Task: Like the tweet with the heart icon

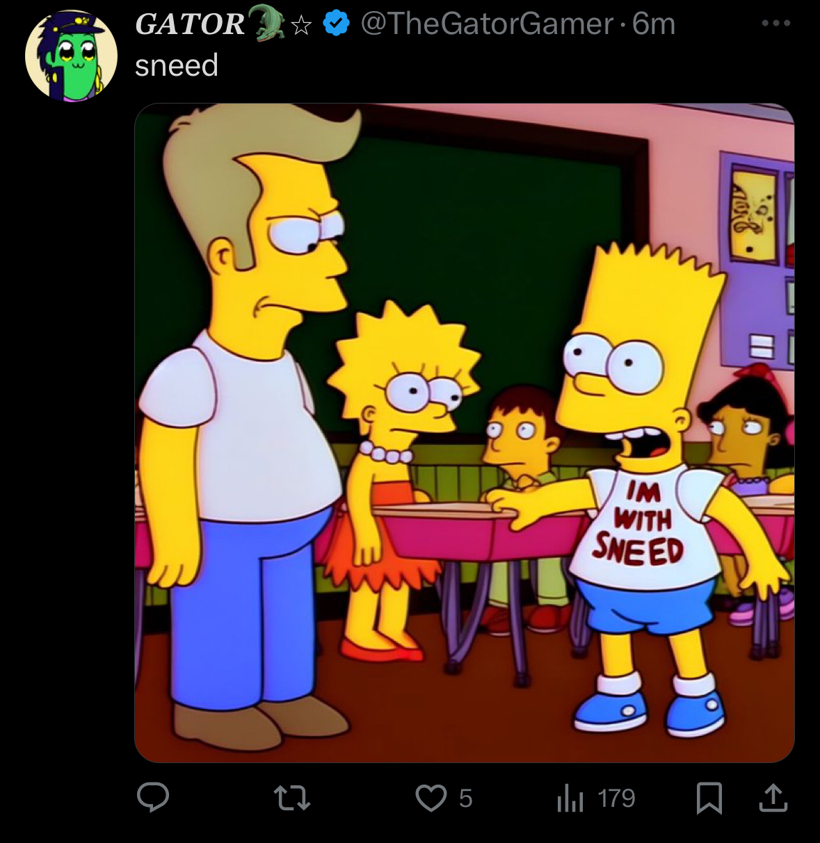Action: click(x=431, y=799)
